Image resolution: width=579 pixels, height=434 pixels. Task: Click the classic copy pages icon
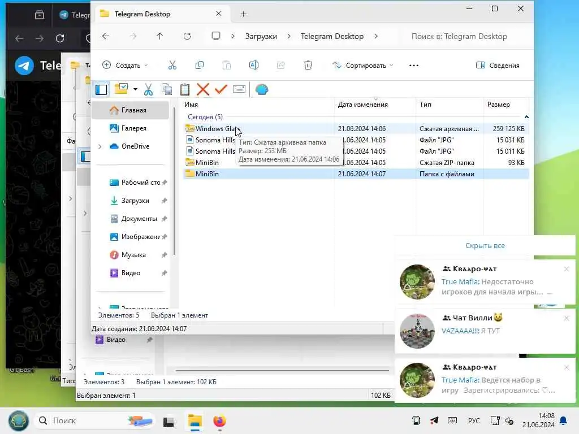[167, 89]
